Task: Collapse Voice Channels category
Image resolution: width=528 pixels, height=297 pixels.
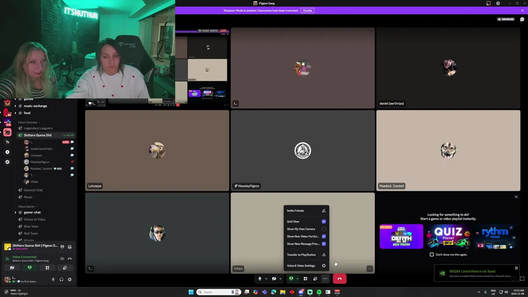Action: [29, 123]
